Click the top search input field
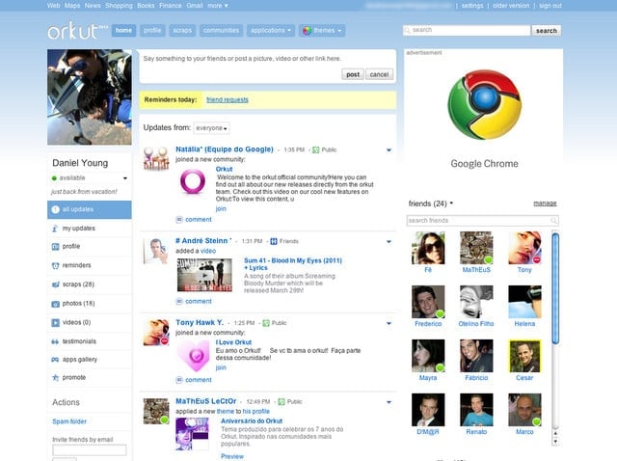617x461 pixels. [467, 30]
